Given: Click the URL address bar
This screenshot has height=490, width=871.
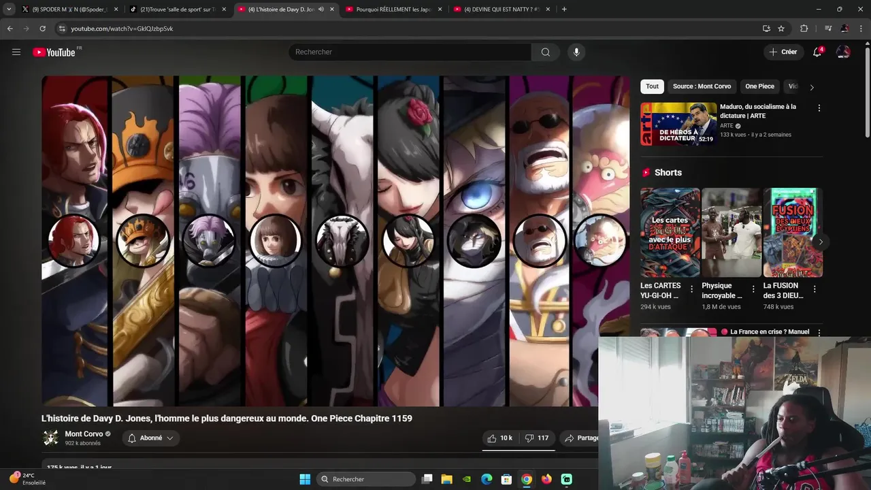Looking at the screenshot, I should (408, 29).
